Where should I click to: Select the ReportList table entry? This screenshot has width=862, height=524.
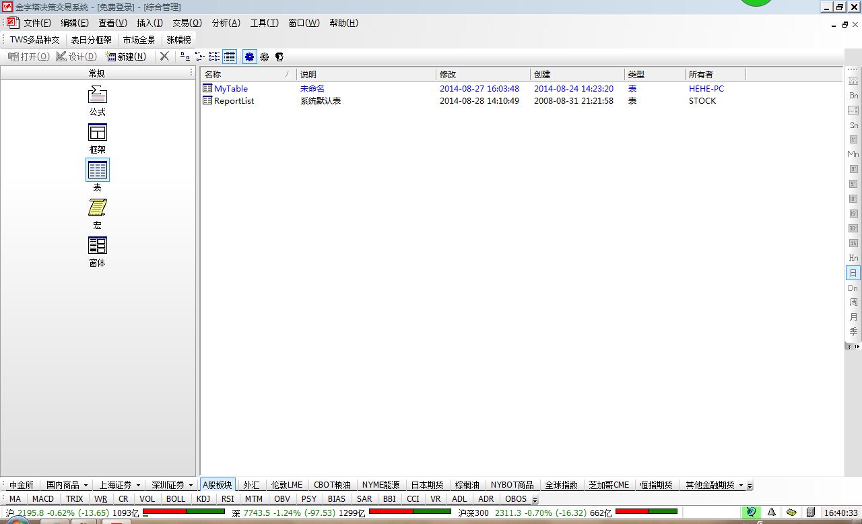pos(234,101)
